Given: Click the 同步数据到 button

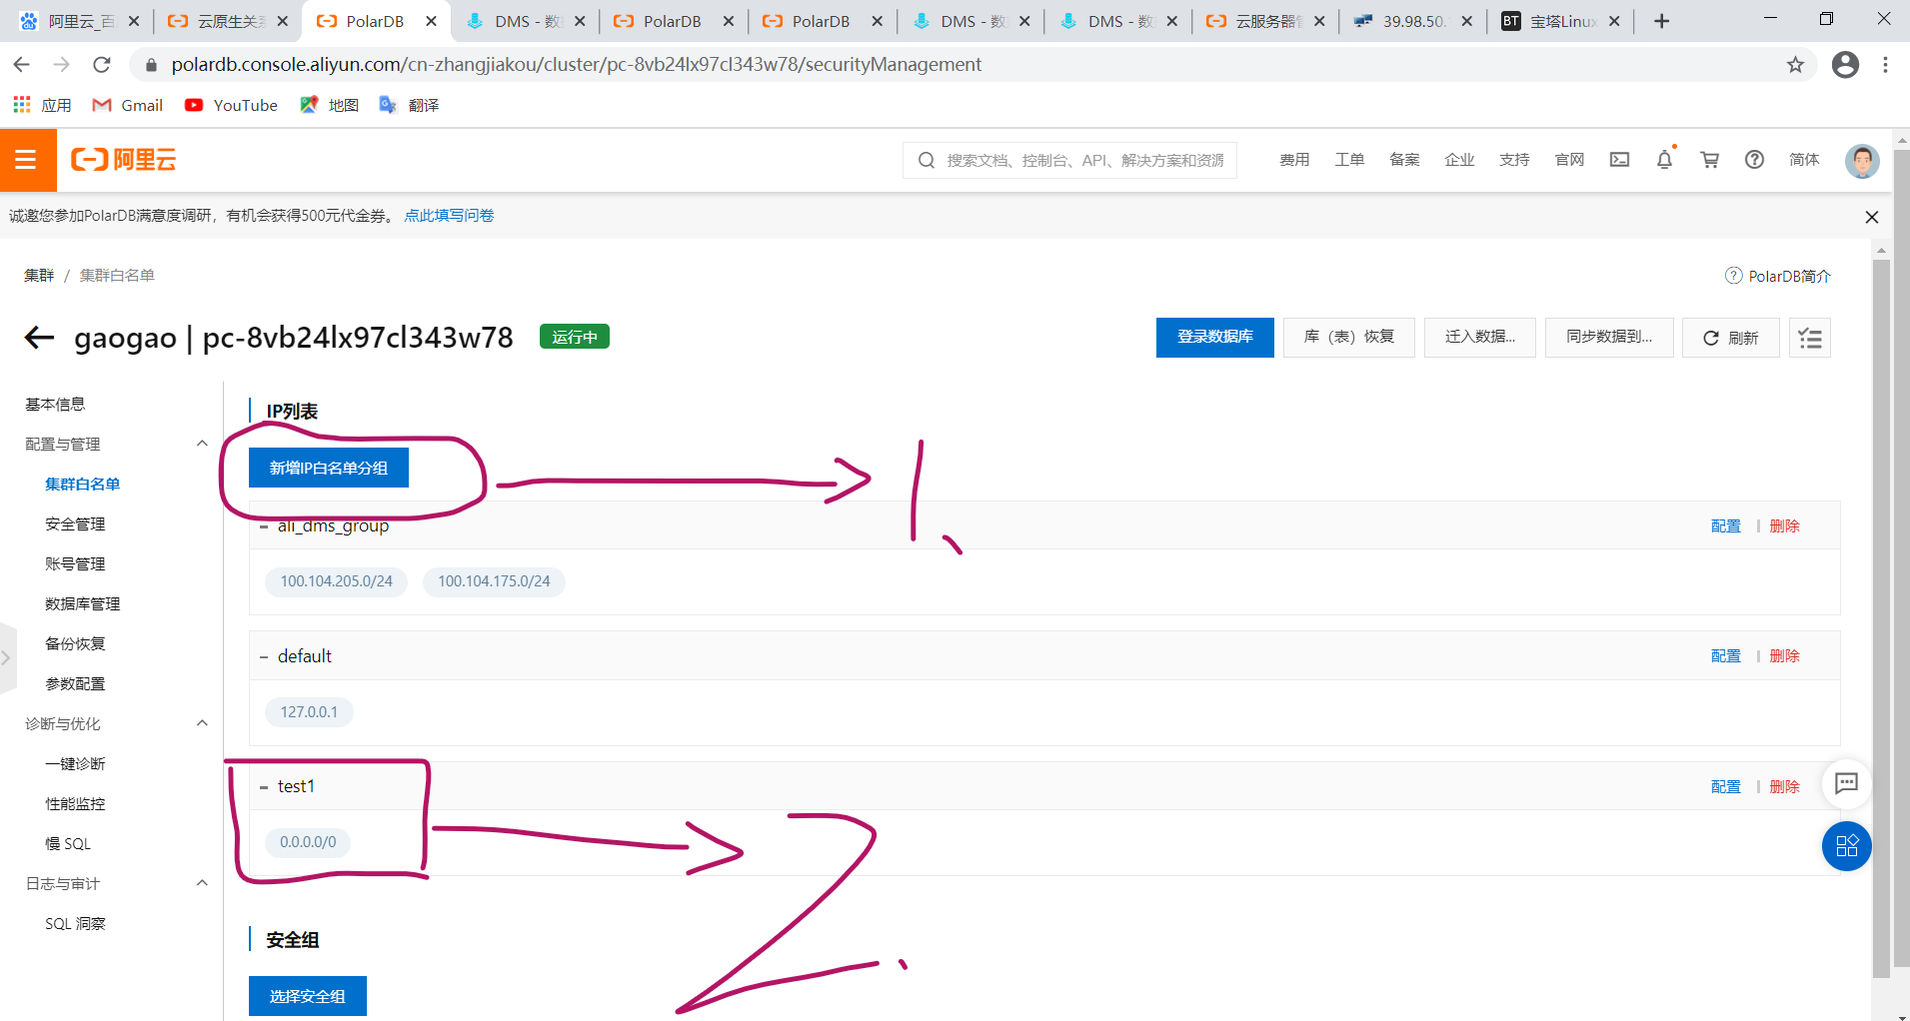Looking at the screenshot, I should tap(1608, 337).
